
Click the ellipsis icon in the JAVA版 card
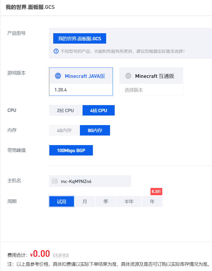(58, 76)
